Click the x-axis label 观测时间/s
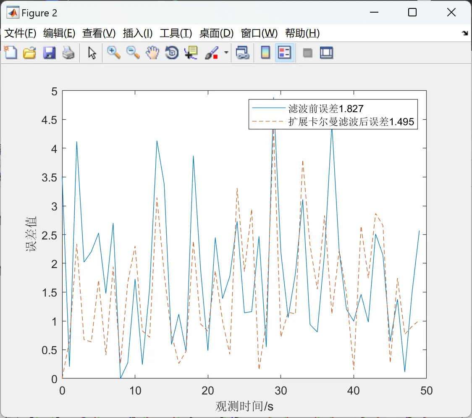The width and height of the screenshot is (472, 418). [x=244, y=406]
